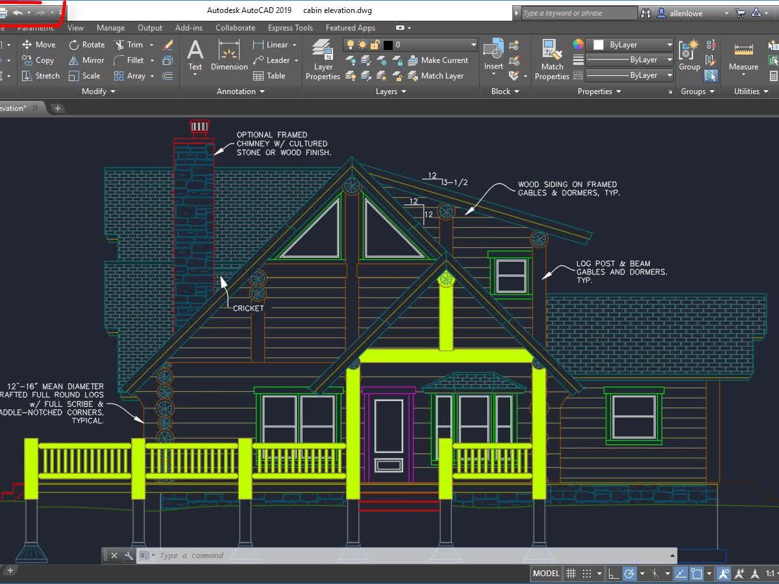779x584 pixels.
Task: Expand the Annotation panel
Action: click(x=241, y=91)
